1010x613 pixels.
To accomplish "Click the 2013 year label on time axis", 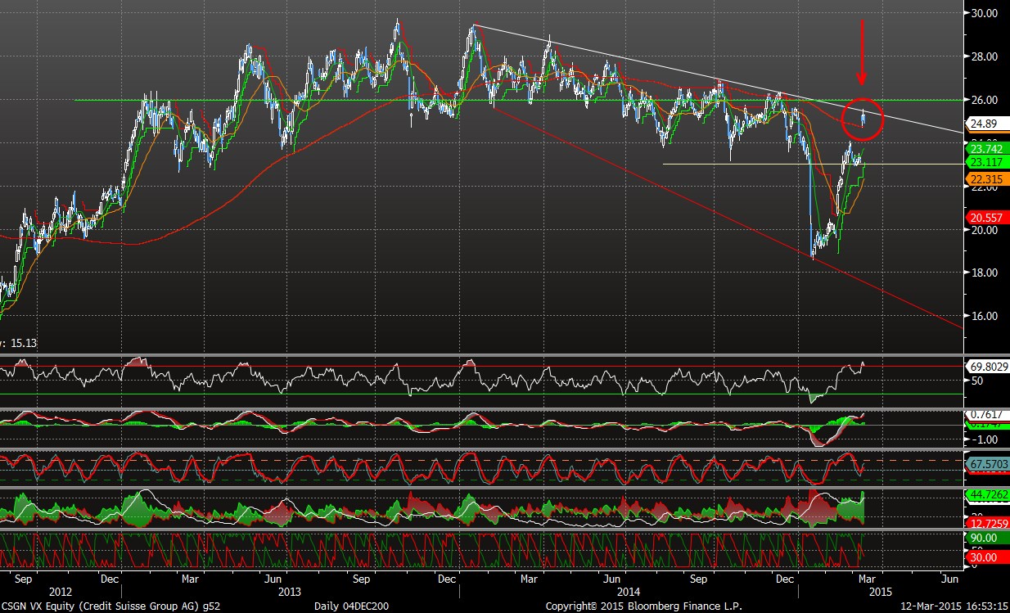I will [x=289, y=591].
